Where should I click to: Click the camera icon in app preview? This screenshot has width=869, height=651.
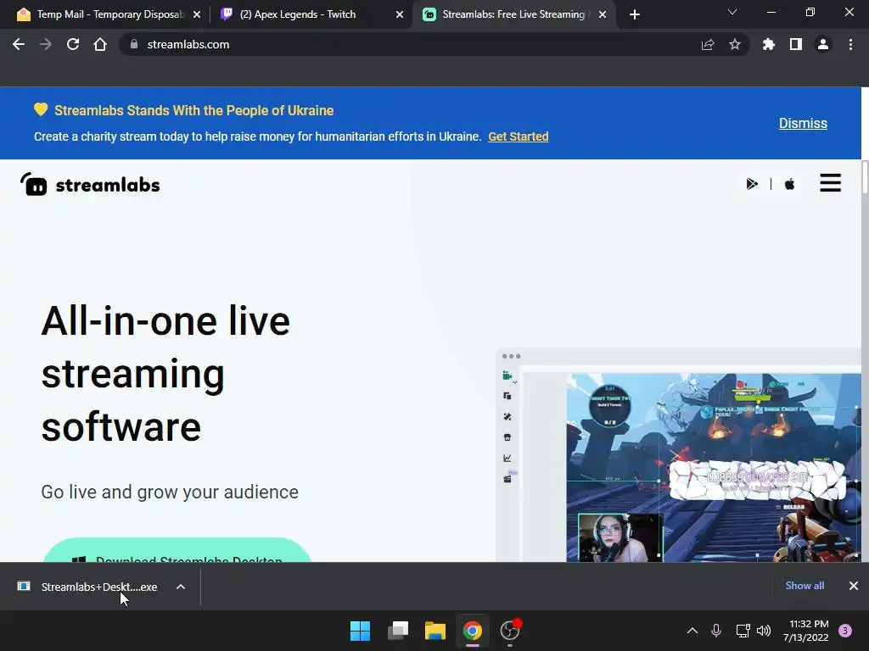coord(507,376)
